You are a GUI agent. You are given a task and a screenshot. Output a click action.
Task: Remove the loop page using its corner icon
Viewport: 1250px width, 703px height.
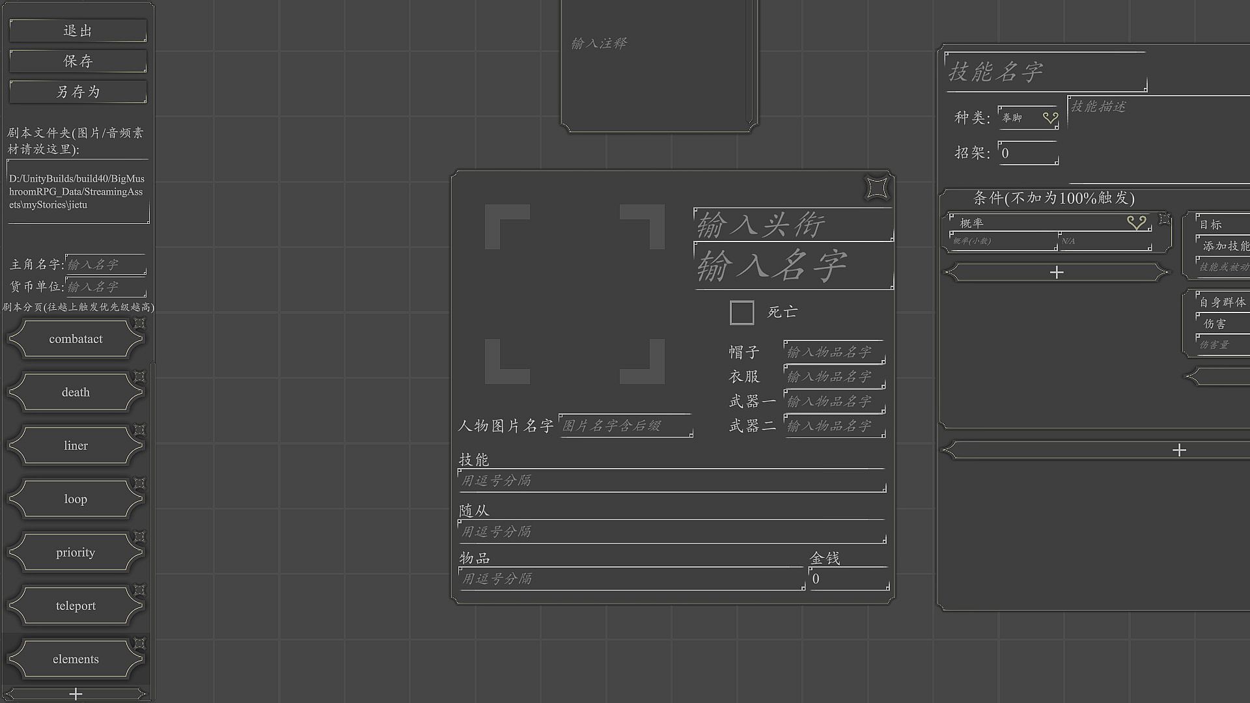pos(139,484)
